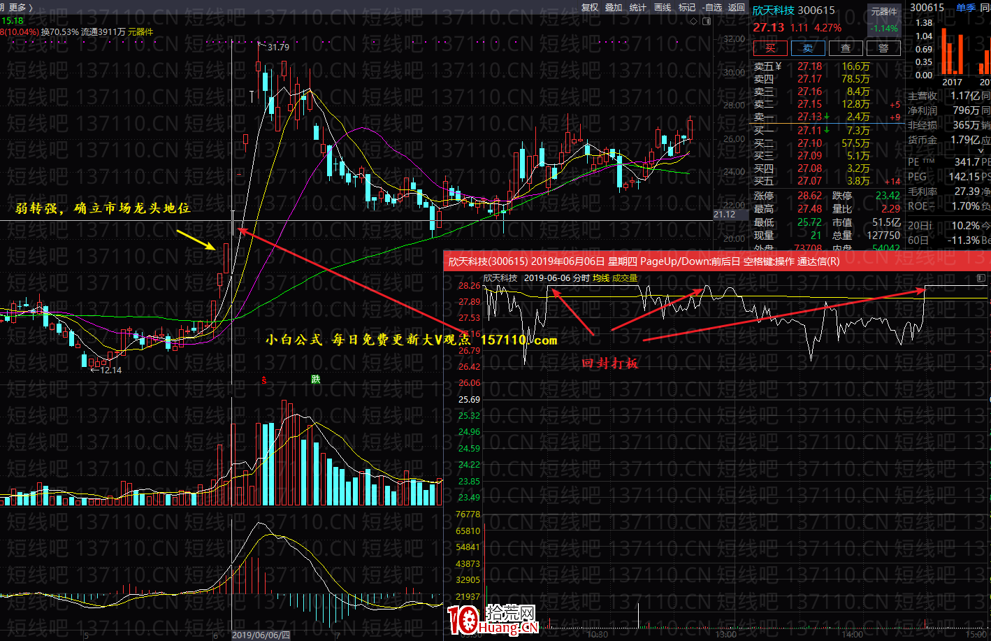Click the 31.79 high price label
The image size is (991, 641).
(x=278, y=47)
